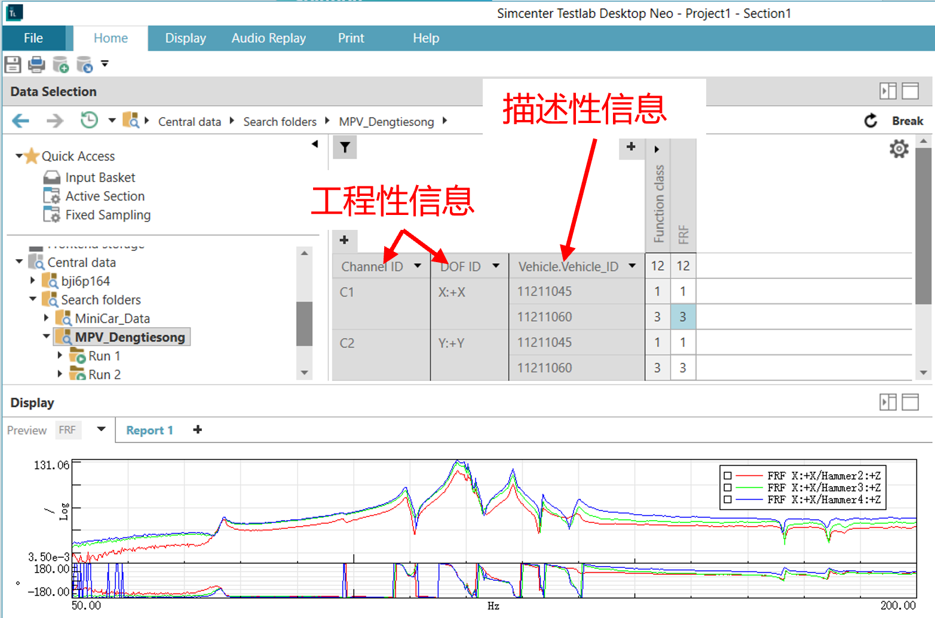The image size is (935, 618).
Task: Toggle the Hammer2 FRF legend checkbox
Action: click(x=728, y=476)
